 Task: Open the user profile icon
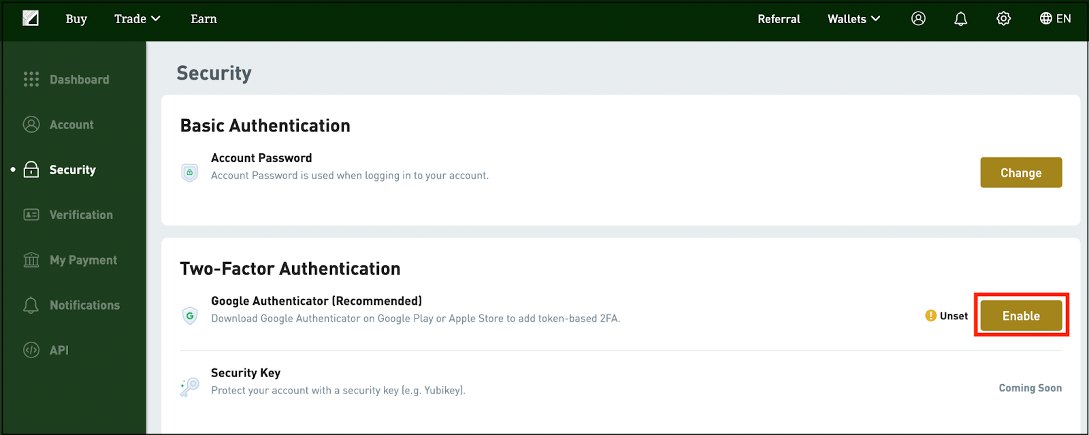pos(918,18)
